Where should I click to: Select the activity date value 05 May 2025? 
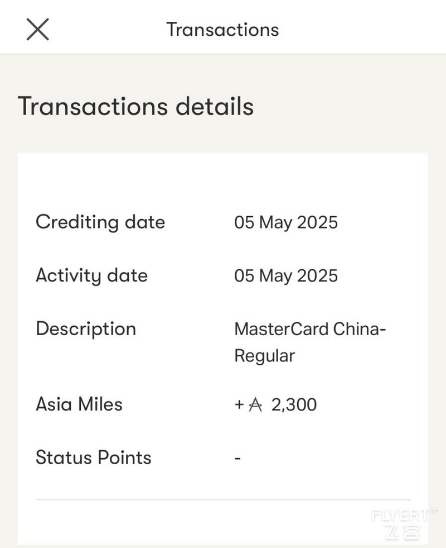pyautogui.click(x=286, y=276)
